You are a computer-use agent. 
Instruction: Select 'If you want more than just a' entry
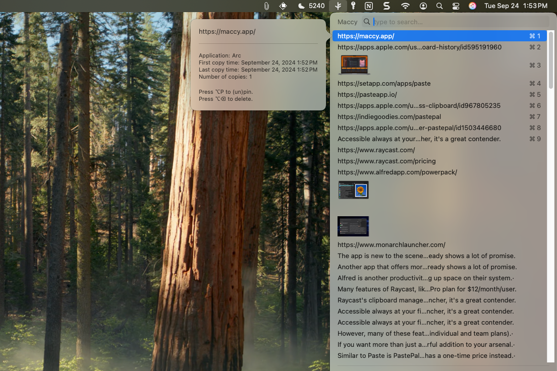point(439,344)
